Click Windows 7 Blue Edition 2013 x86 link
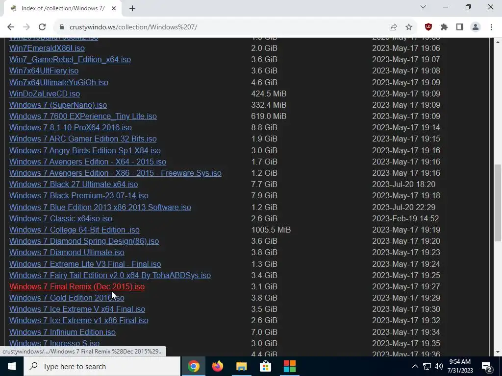The width and height of the screenshot is (502, 376). click(x=100, y=207)
